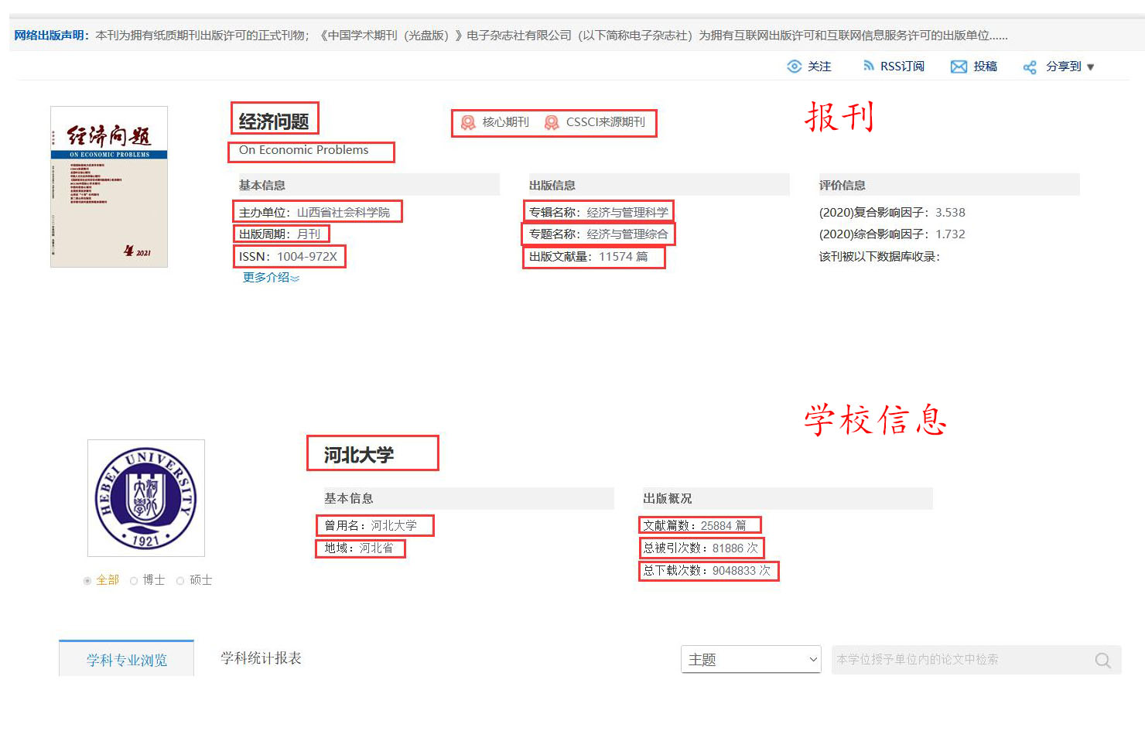1145x731 pixels.
Task: Click the 关注 eye icon
Action: 795,67
